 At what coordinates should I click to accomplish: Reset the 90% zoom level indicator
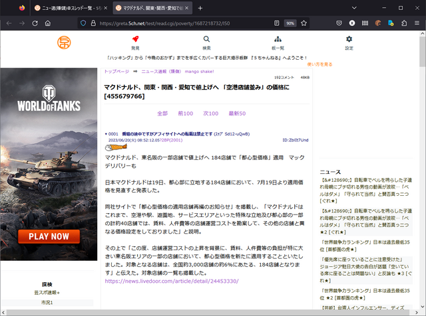coord(290,23)
